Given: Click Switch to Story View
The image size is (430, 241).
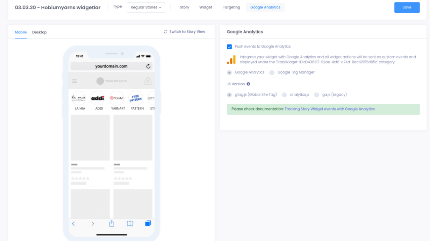Looking at the screenshot, I should coord(184,32).
